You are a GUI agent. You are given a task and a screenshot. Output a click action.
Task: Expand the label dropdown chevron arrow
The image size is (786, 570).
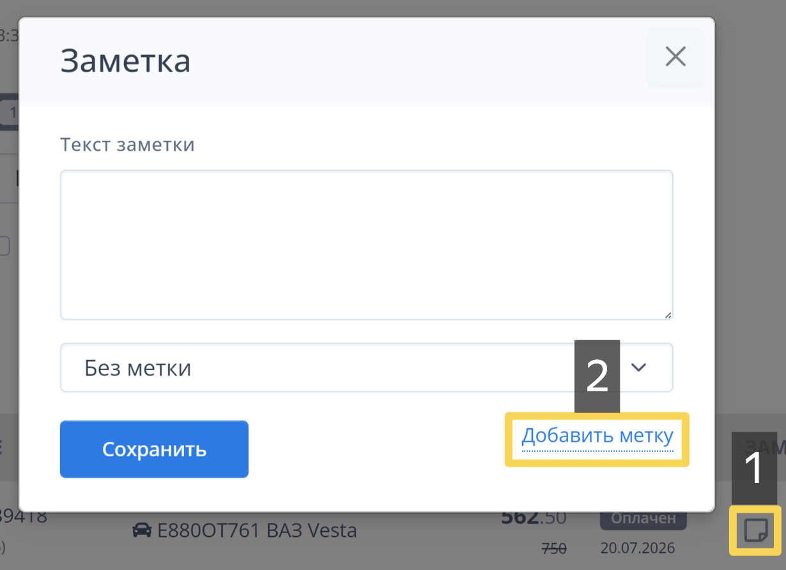pyautogui.click(x=638, y=367)
